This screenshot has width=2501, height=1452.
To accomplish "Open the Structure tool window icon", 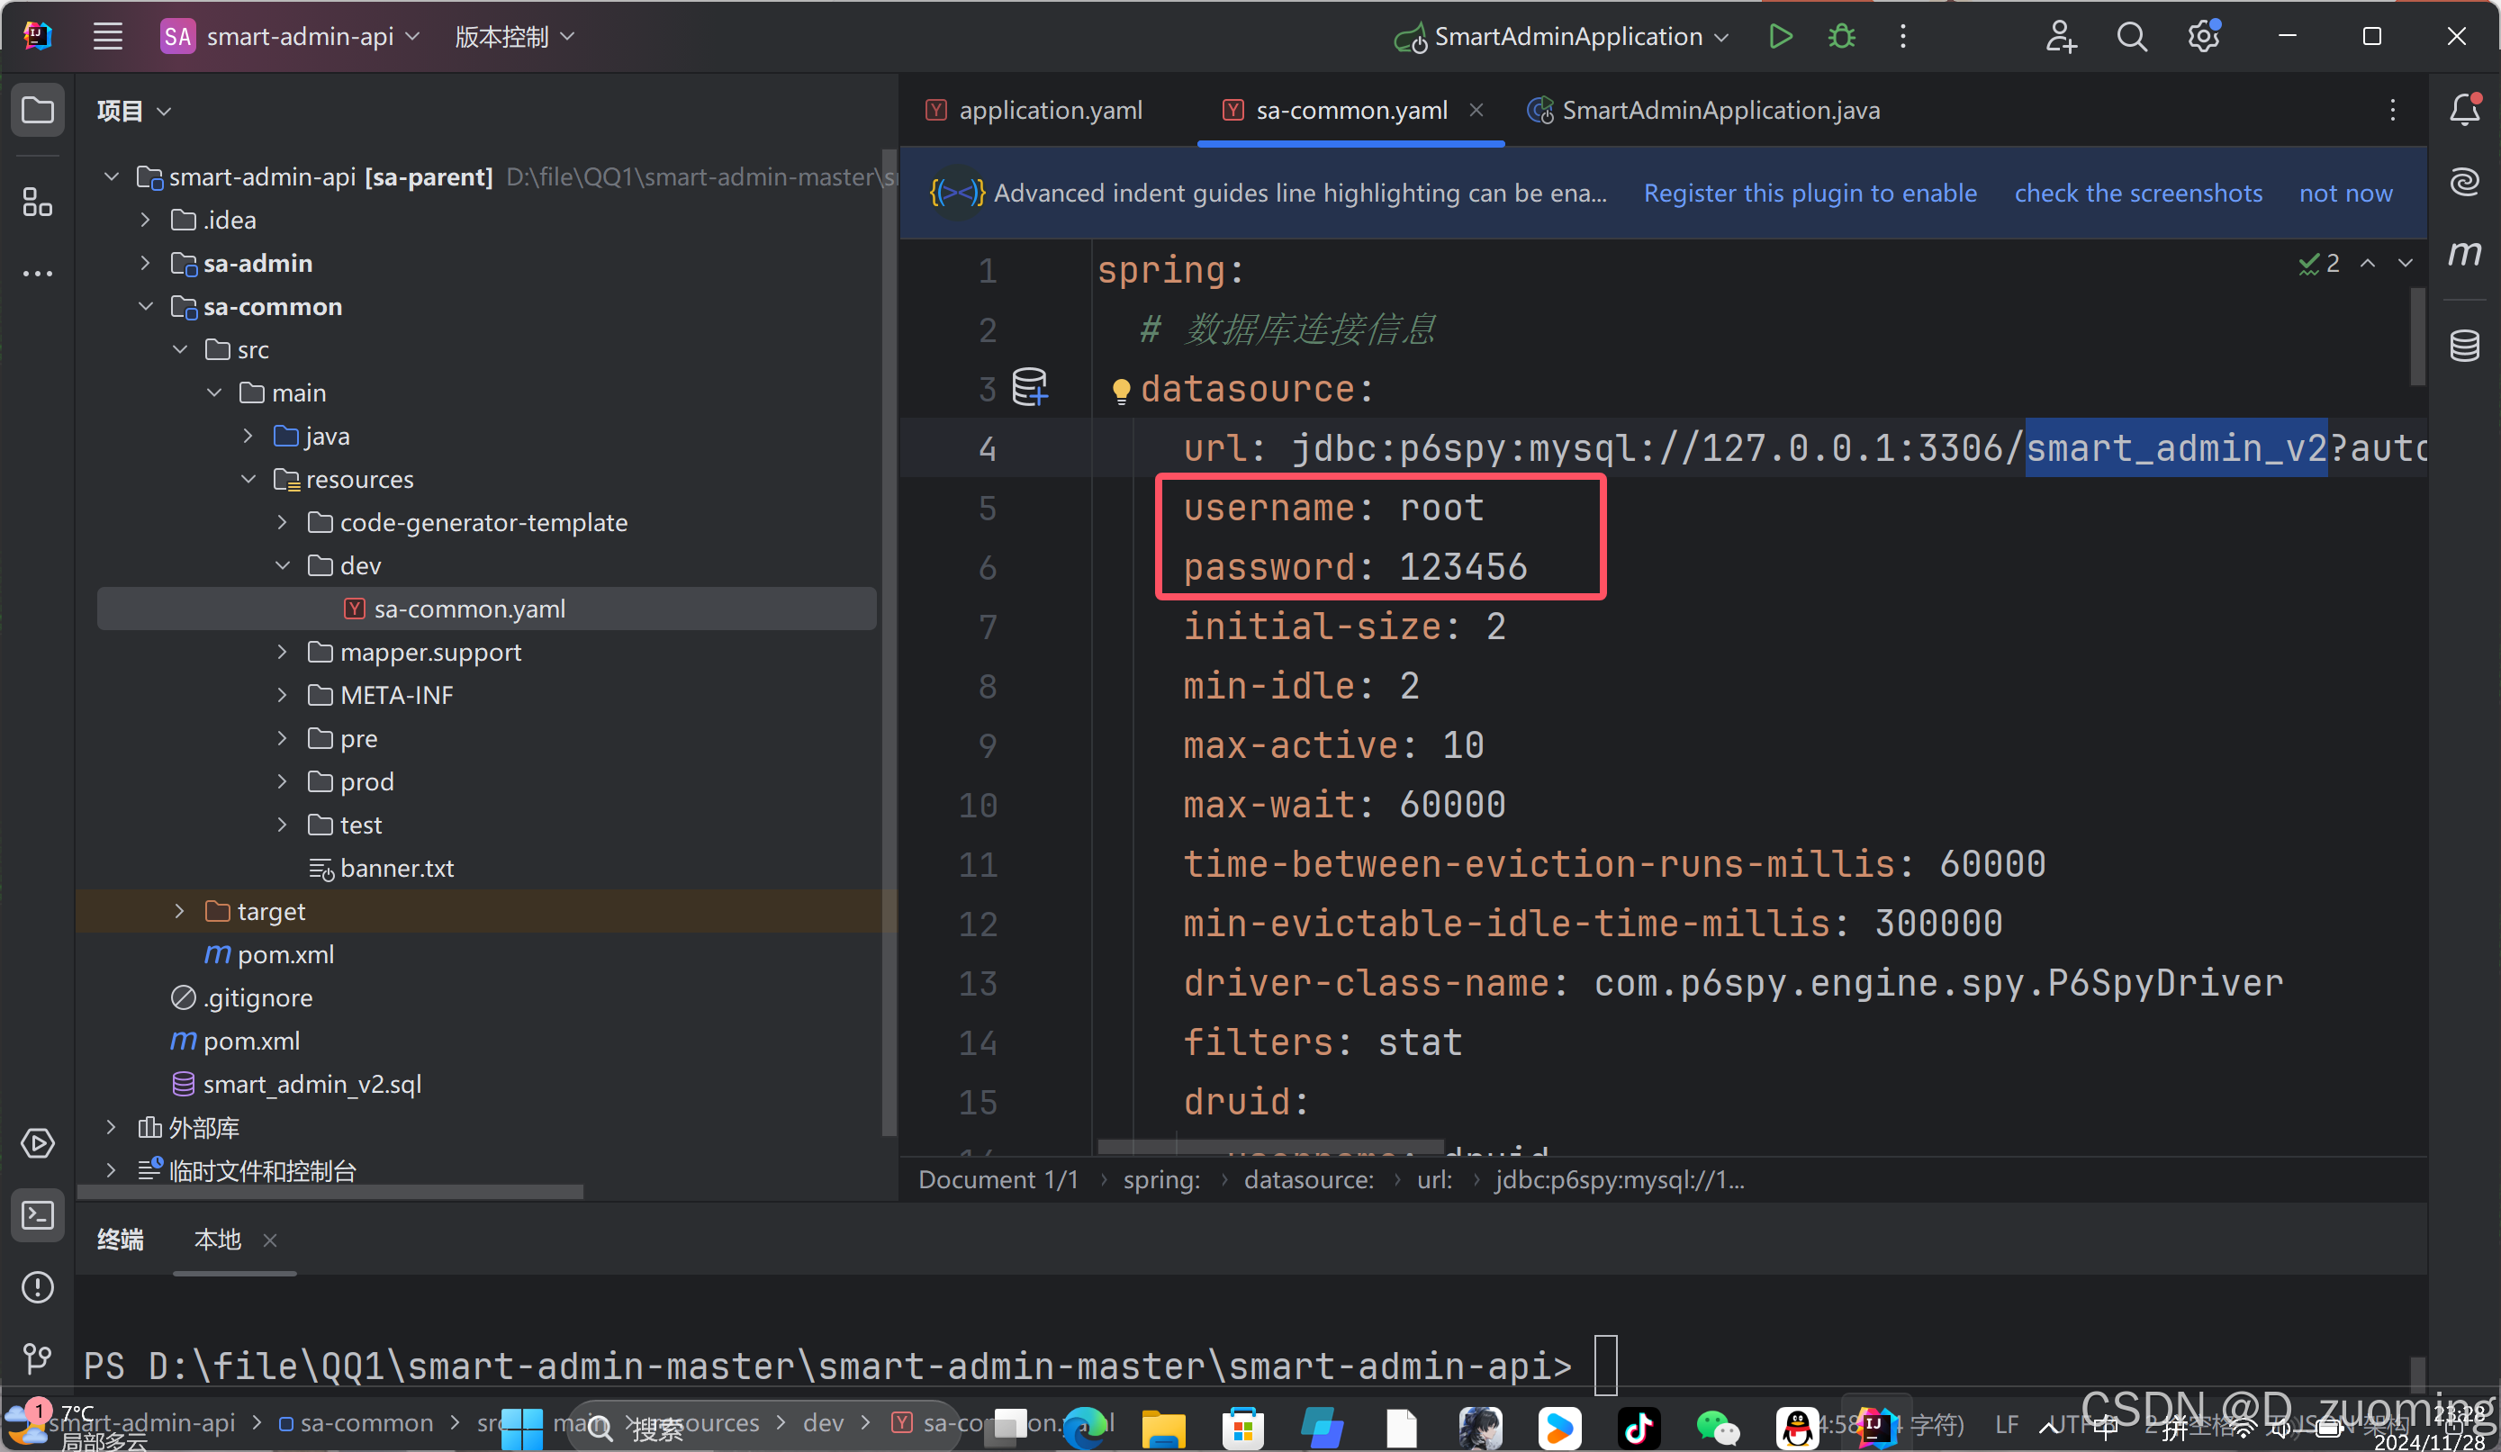I will point(37,203).
